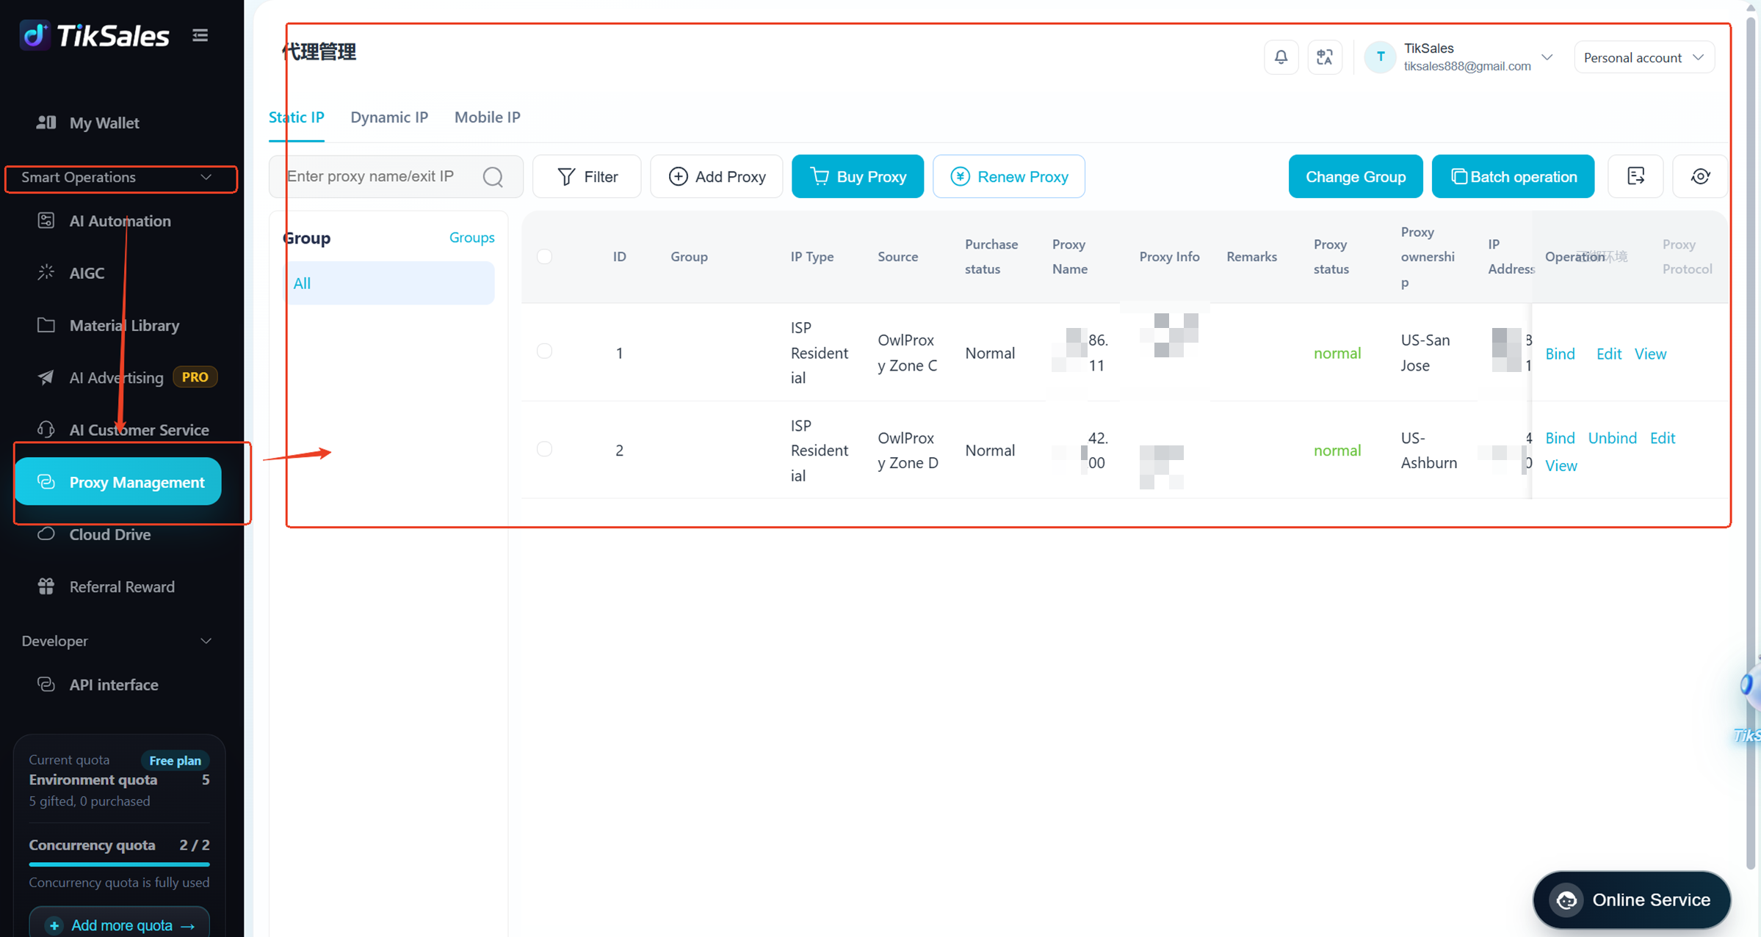Click the language translate icon

(x=1325, y=57)
